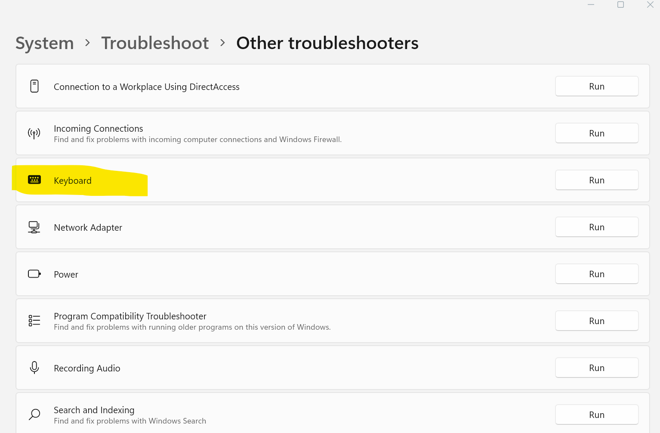Run the Search and Indexing troubleshooter
Image resolution: width=660 pixels, height=433 pixels.
pyautogui.click(x=597, y=414)
